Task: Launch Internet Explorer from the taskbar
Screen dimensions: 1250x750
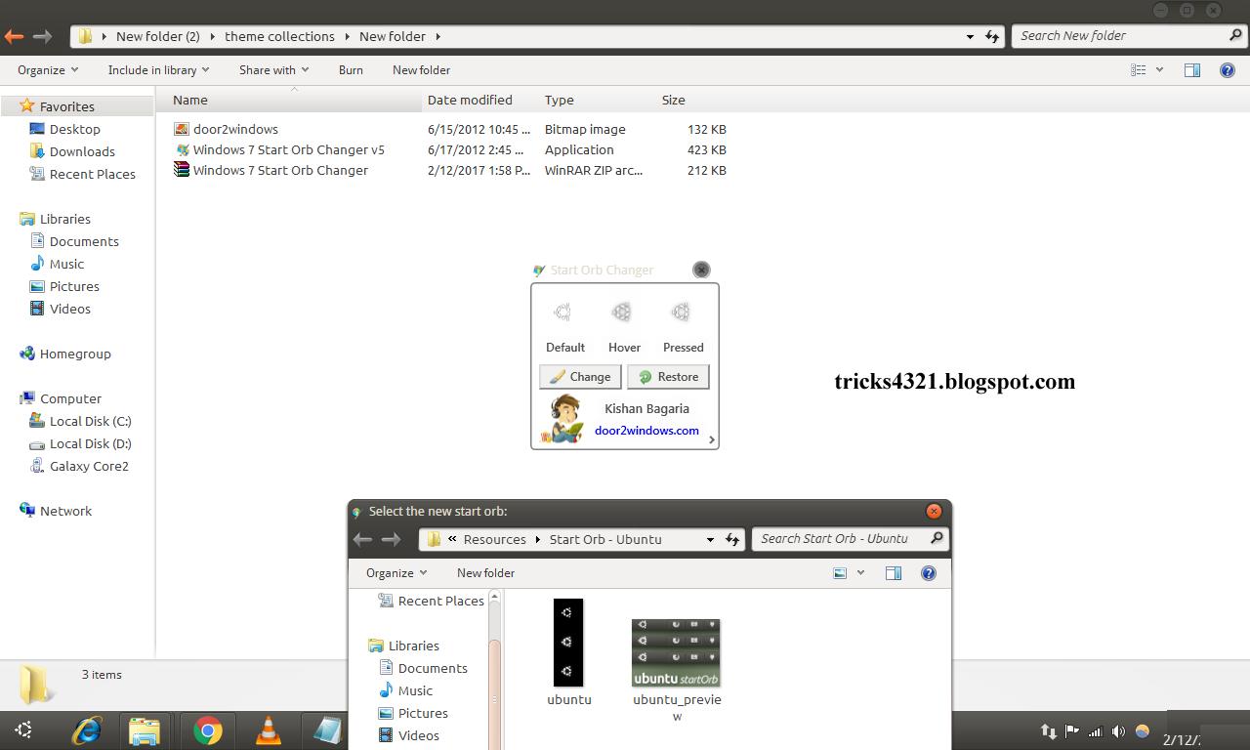Action: 88,729
